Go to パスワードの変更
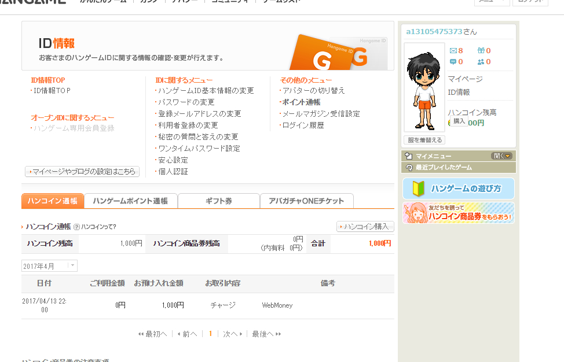Screen dimensions: 564x362 tap(186, 102)
